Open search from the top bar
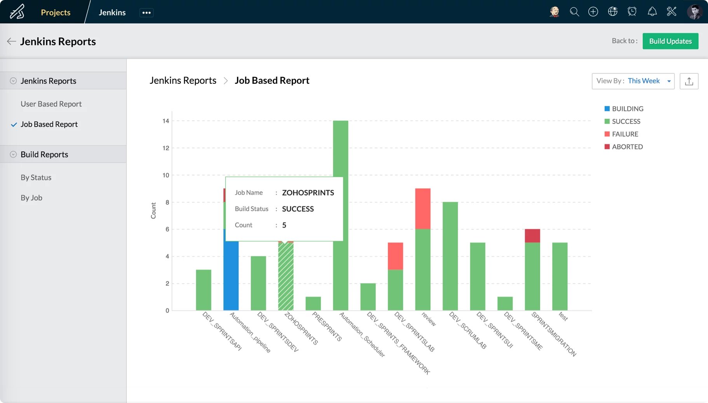The width and height of the screenshot is (708, 403). pyautogui.click(x=574, y=12)
